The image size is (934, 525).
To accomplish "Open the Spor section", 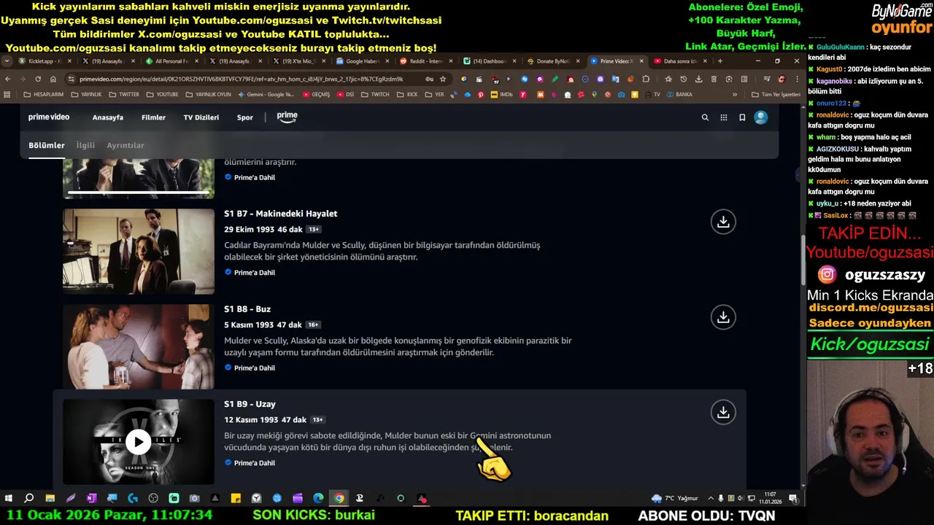I will pos(244,117).
